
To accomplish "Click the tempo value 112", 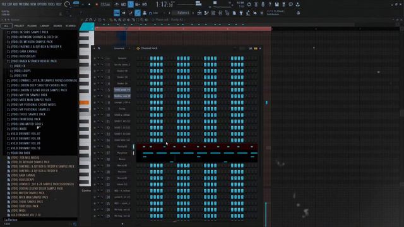I will tap(105, 4).
